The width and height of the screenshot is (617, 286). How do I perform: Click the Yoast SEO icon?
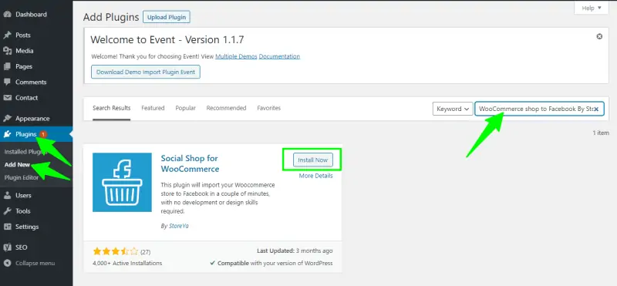7,247
